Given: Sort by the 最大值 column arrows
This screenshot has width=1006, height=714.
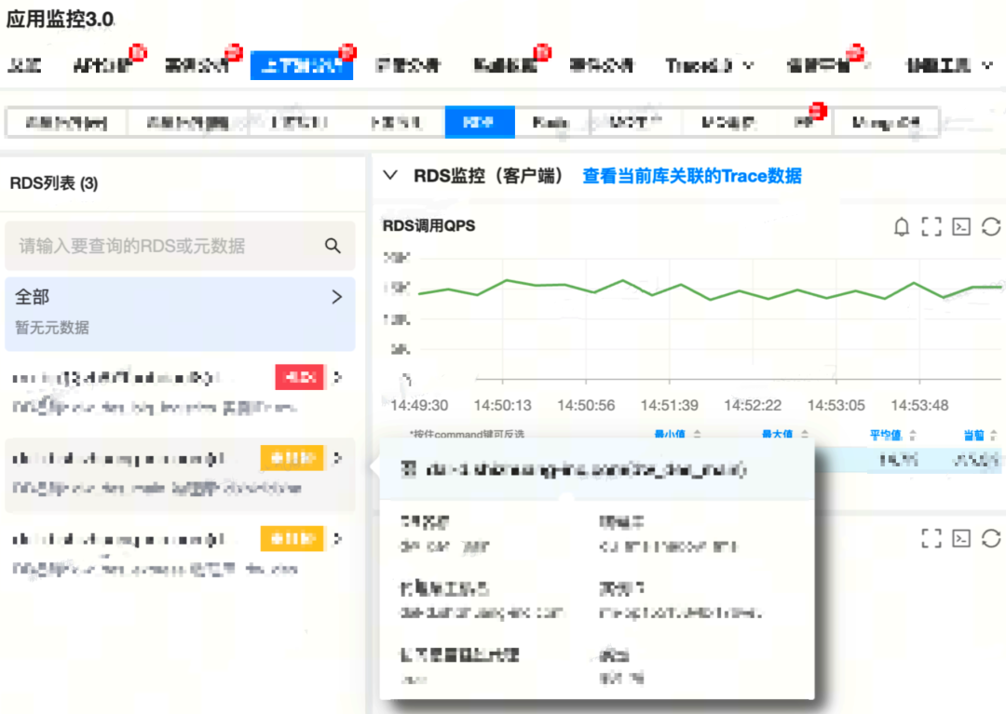Looking at the screenshot, I should (805, 435).
